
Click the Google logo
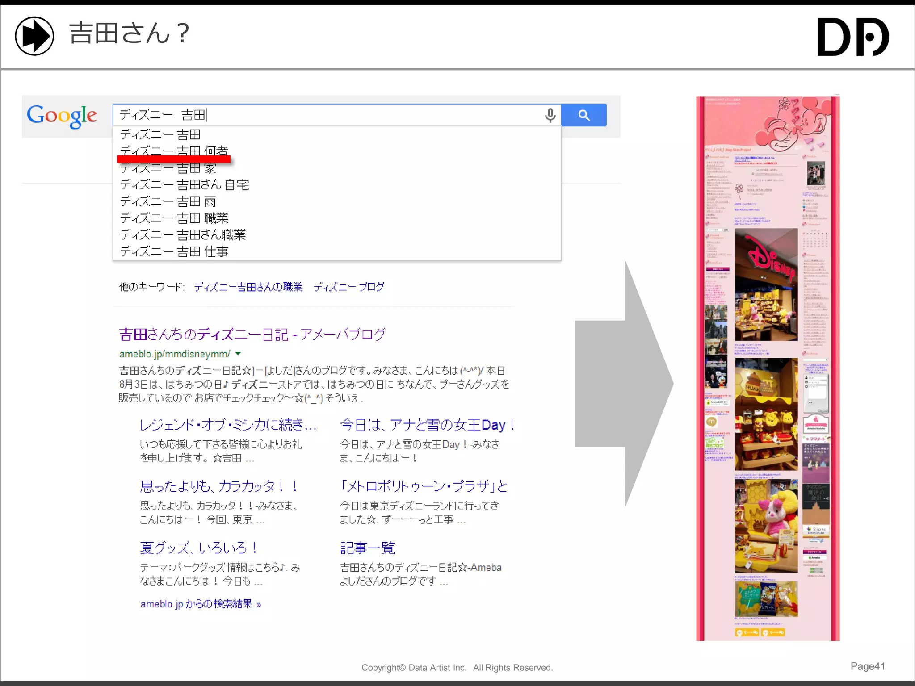click(62, 116)
